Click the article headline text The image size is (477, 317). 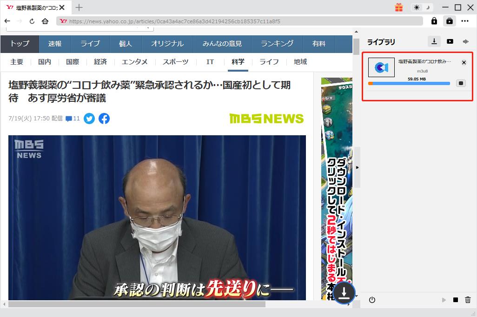(149, 91)
